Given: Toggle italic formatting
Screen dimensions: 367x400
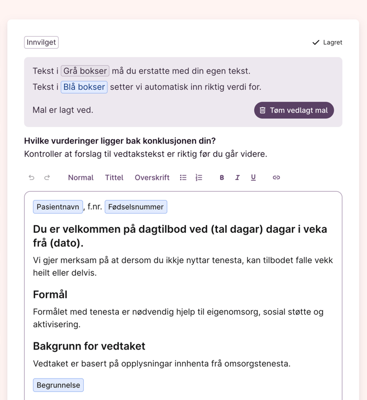Looking at the screenshot, I should click(237, 178).
